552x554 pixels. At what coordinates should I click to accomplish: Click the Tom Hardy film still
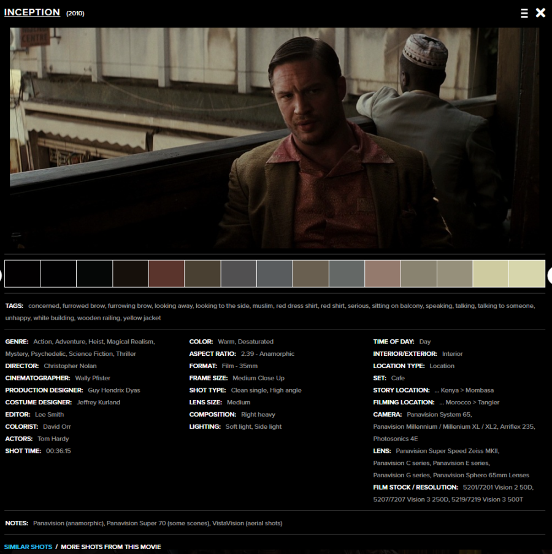tap(274, 138)
